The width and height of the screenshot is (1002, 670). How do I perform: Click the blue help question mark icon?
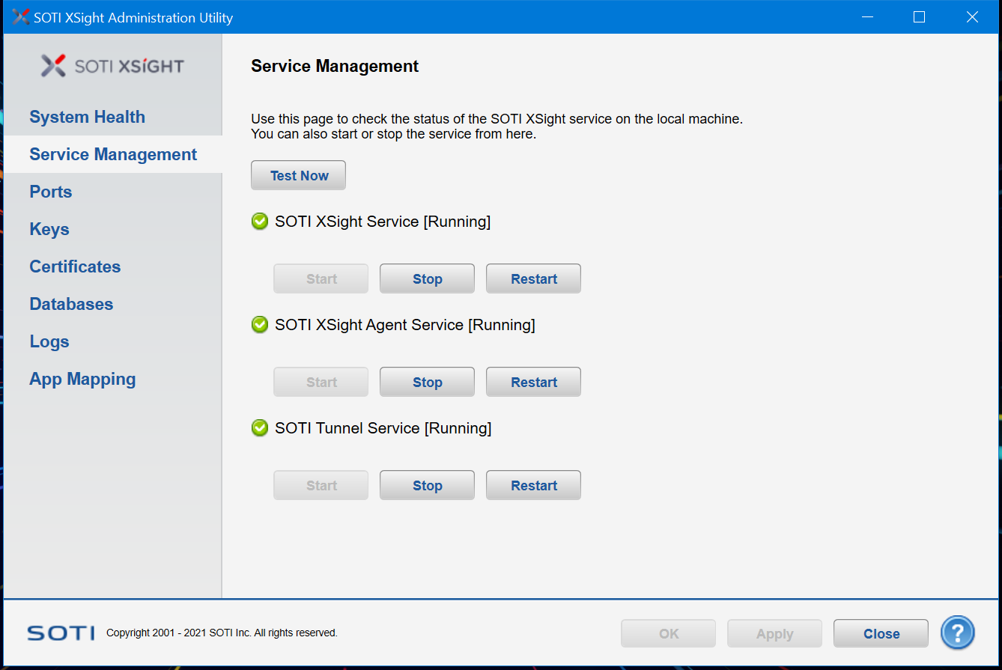point(958,633)
